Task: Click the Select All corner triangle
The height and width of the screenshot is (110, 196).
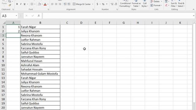Action: point(4,23)
